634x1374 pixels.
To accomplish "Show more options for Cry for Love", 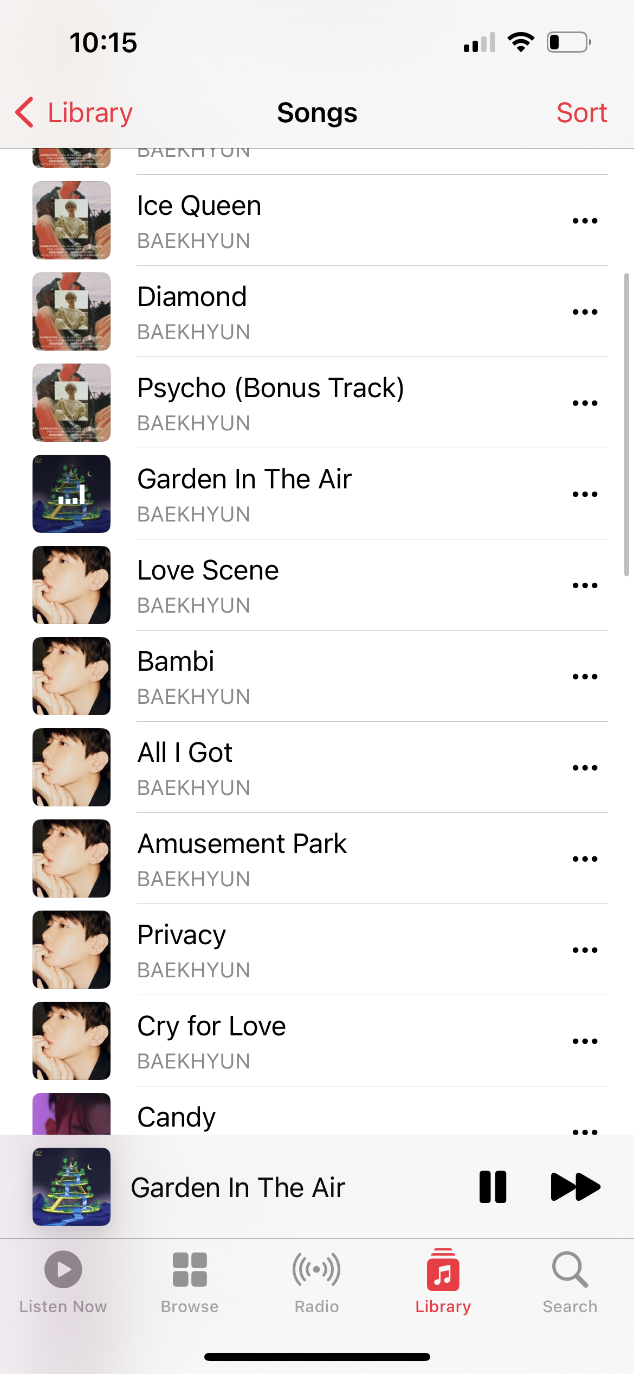I will click(x=585, y=1041).
